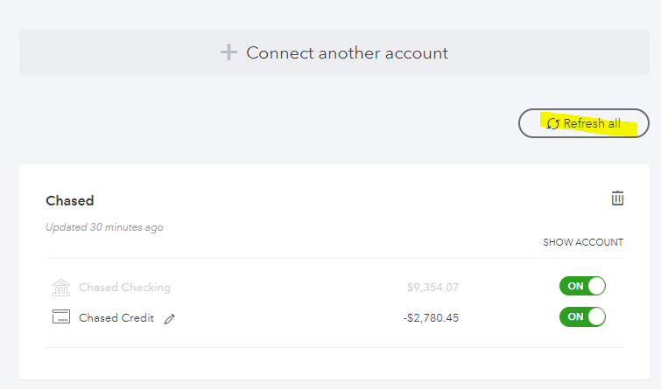Click the plus icon beside Connect another account
Screen dimensions: 661x389
tap(229, 52)
